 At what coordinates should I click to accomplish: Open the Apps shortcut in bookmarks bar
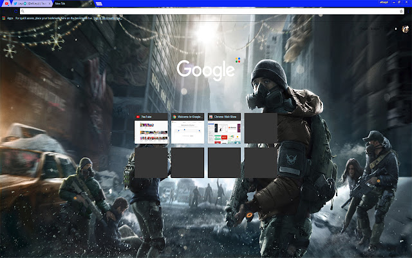(x=8, y=18)
